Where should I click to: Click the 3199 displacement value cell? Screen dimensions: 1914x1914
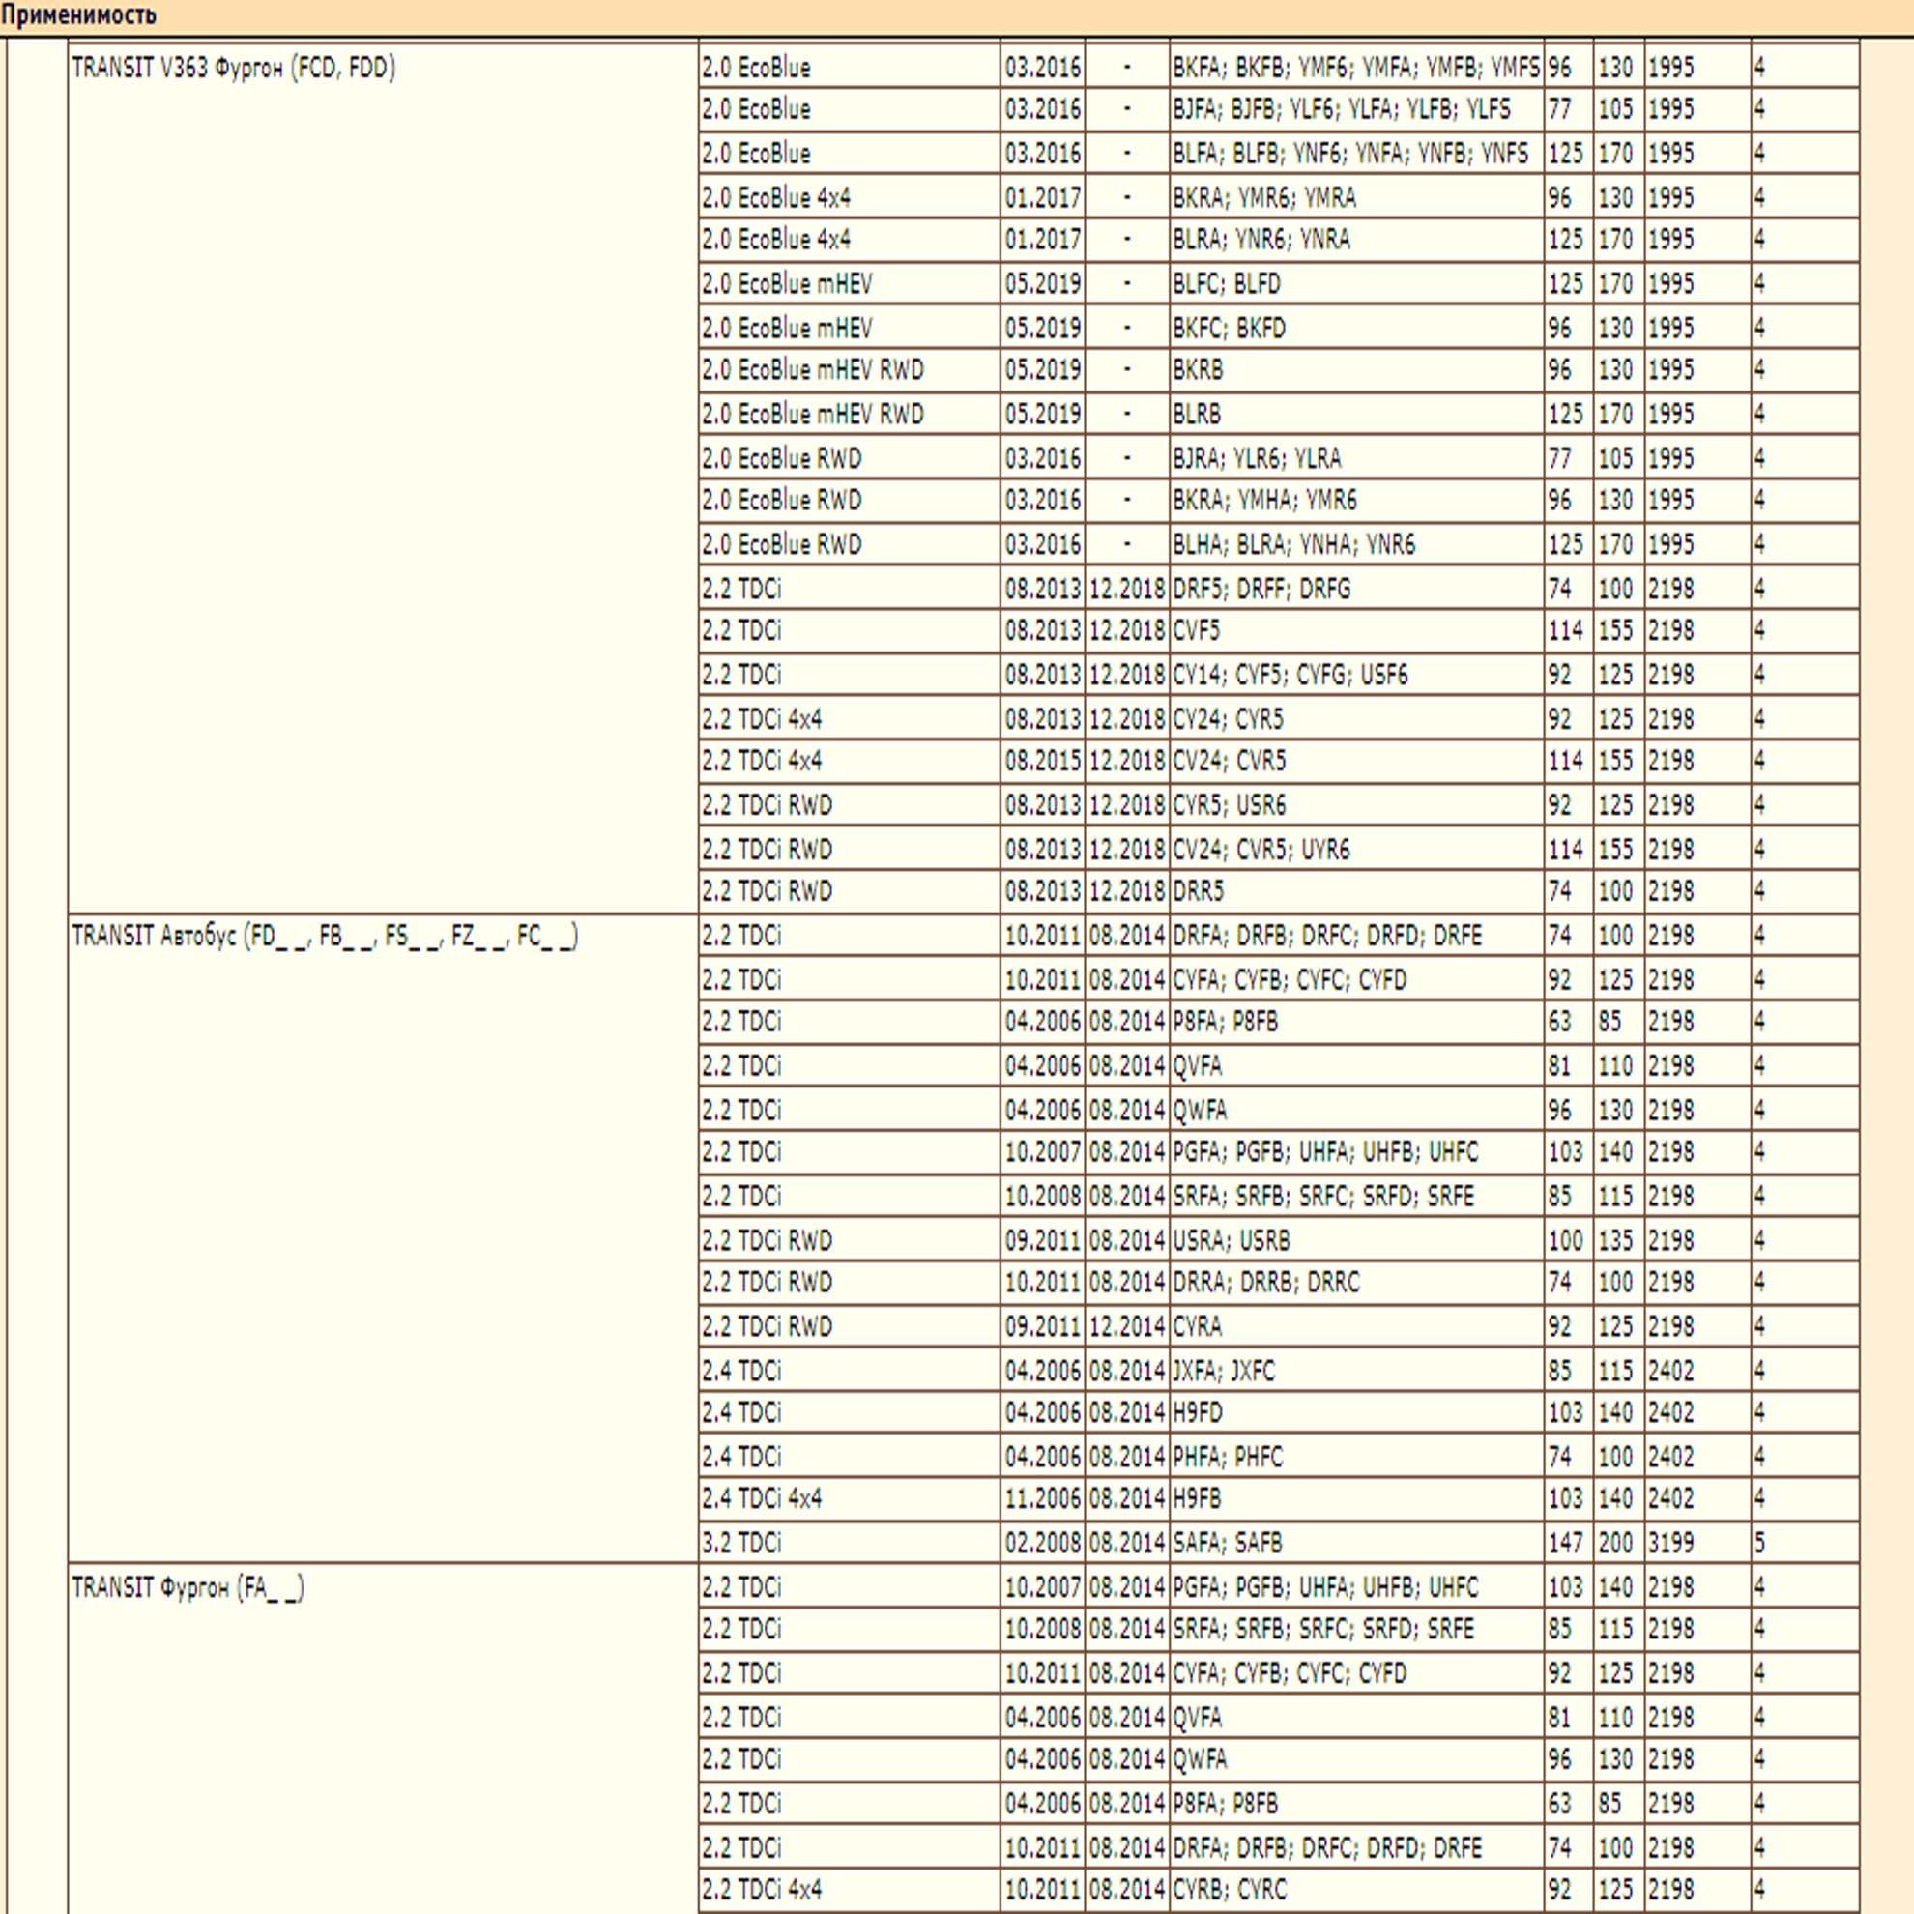tap(1697, 1543)
